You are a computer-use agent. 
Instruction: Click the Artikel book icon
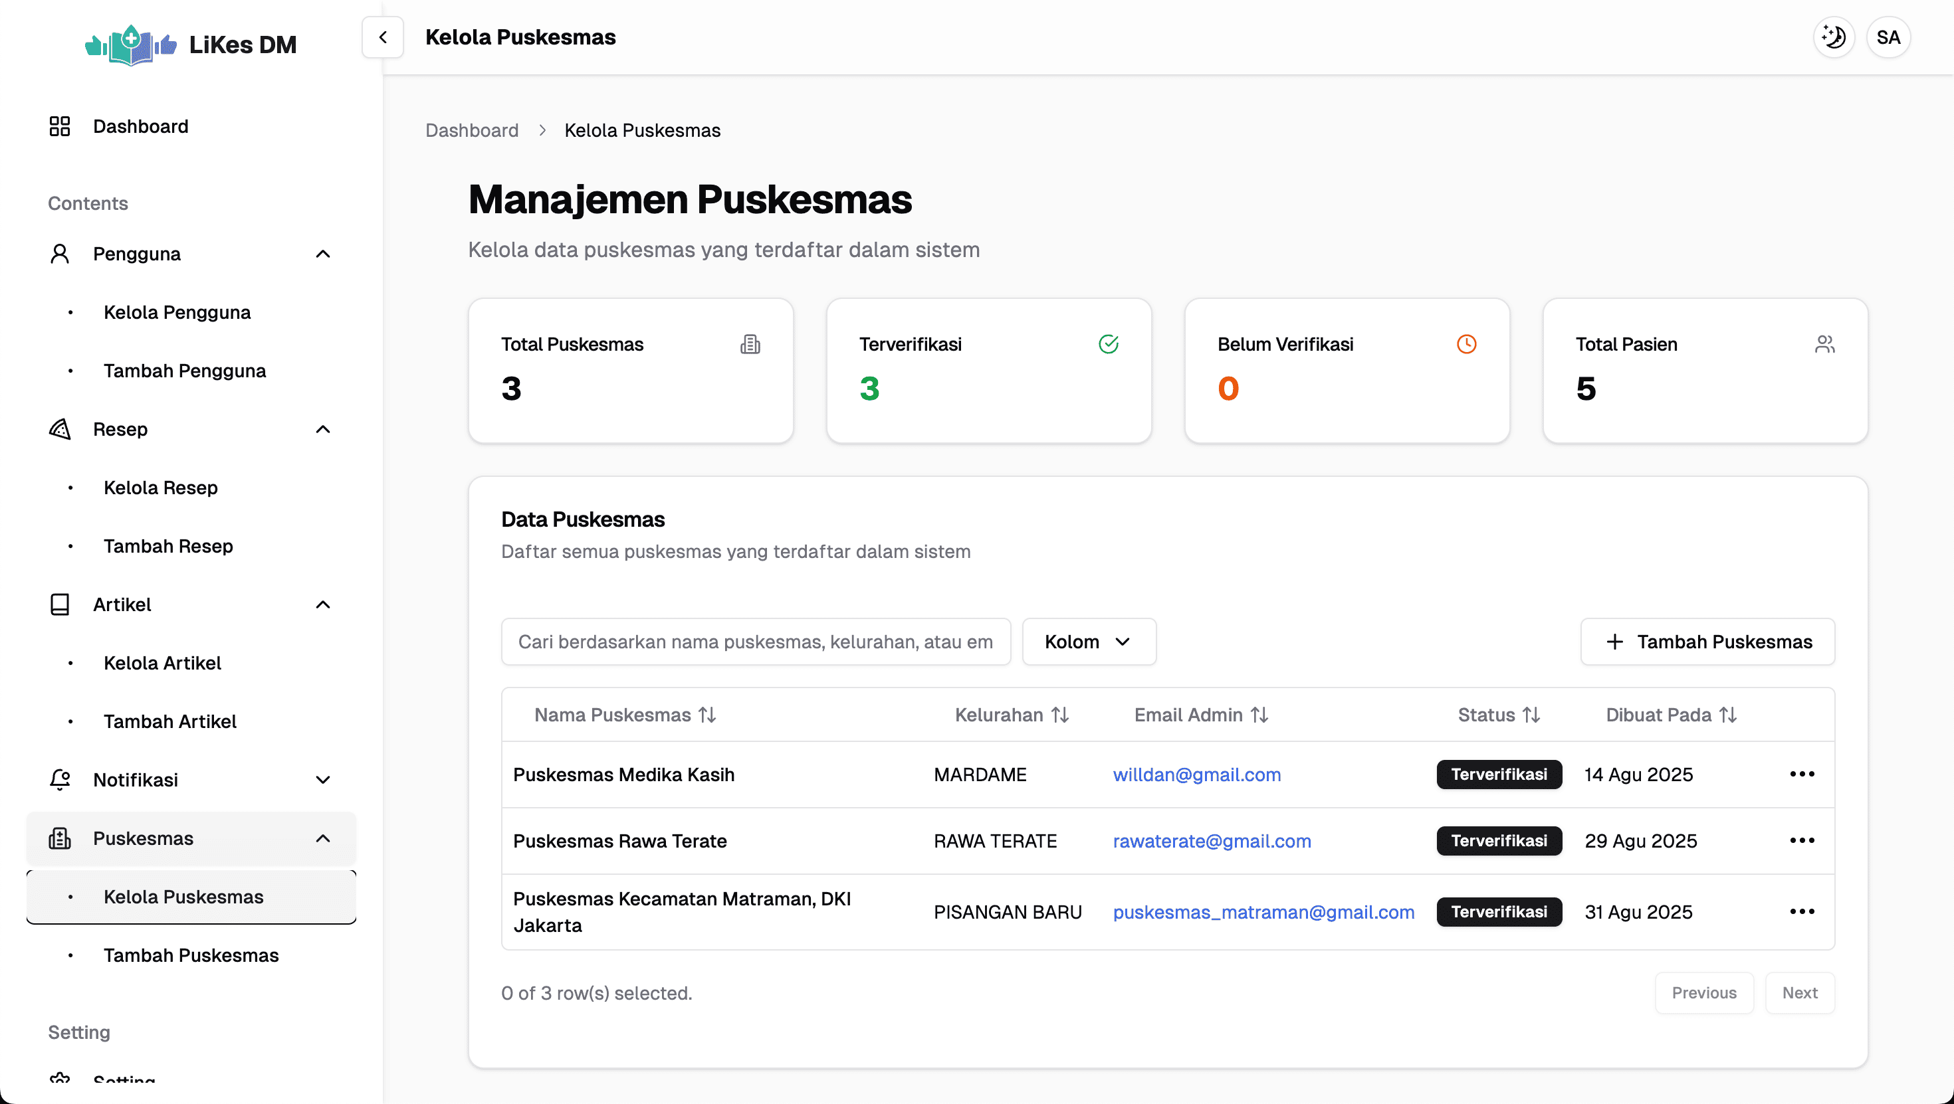click(59, 604)
